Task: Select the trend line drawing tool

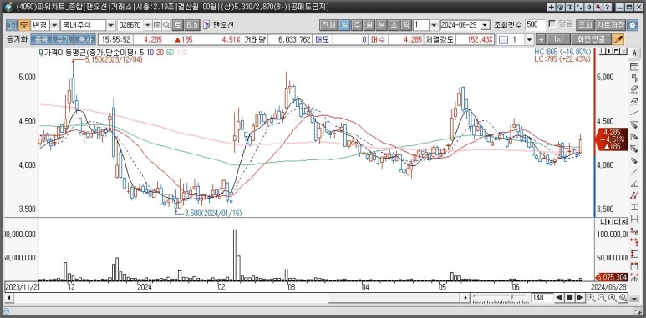Action: 634,113
